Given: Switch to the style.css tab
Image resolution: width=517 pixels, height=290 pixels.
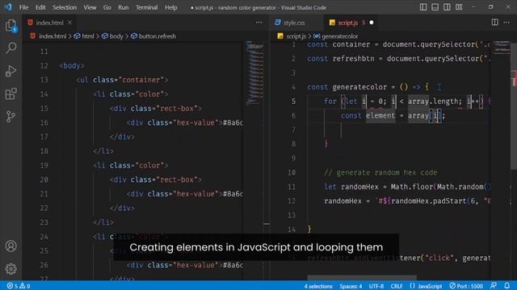Looking at the screenshot, I should click(x=294, y=23).
